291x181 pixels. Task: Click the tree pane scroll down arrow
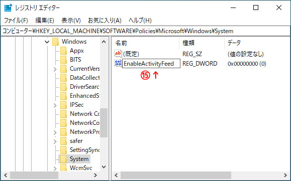tap(104, 167)
